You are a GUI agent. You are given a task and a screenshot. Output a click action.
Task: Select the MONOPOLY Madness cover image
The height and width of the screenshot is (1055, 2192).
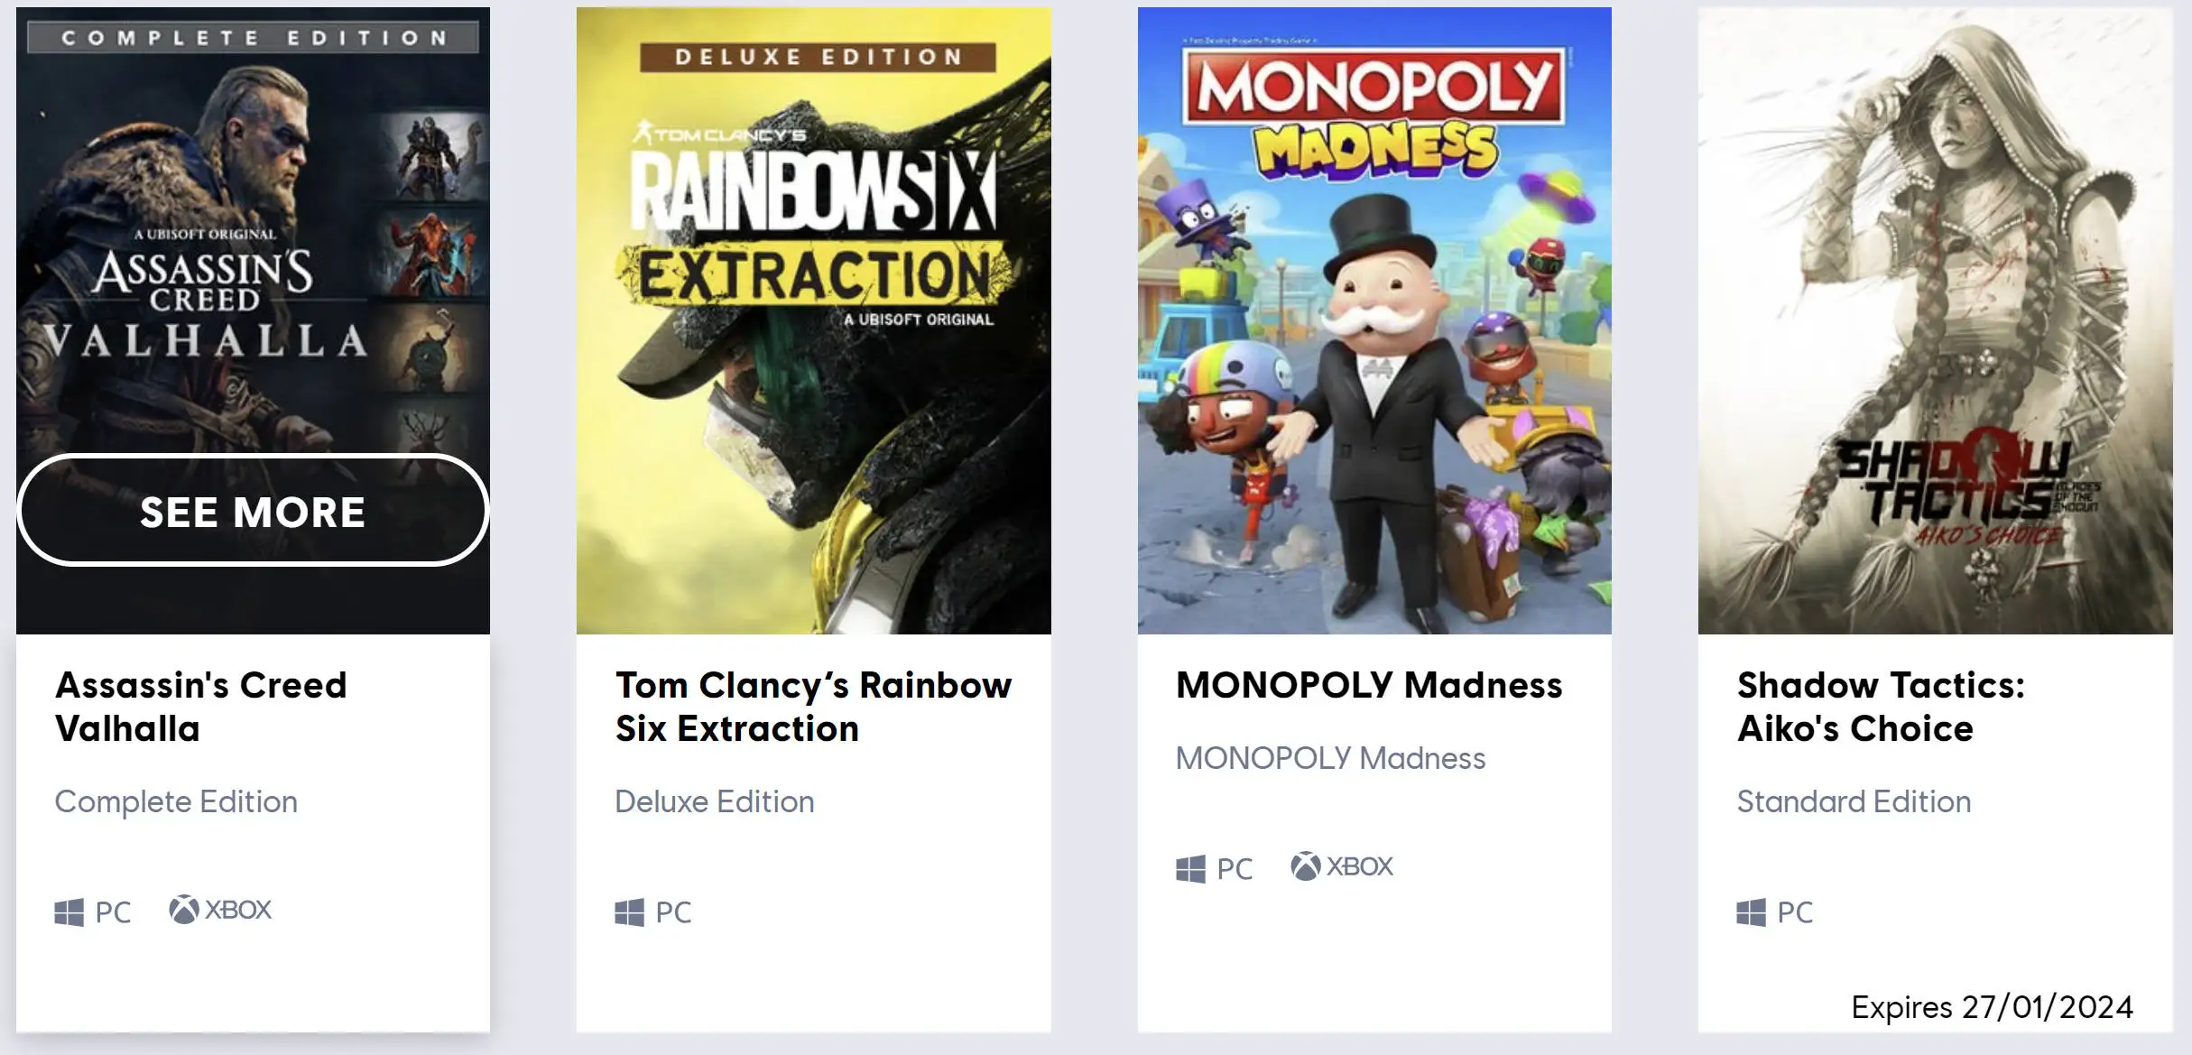(1374, 320)
